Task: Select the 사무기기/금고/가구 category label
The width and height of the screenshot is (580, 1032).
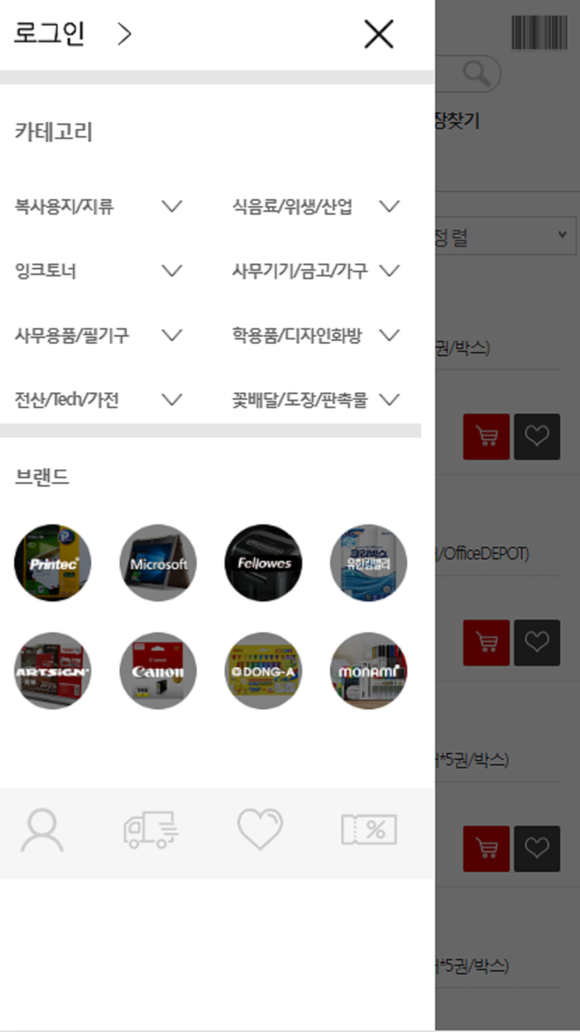Action: (x=300, y=271)
